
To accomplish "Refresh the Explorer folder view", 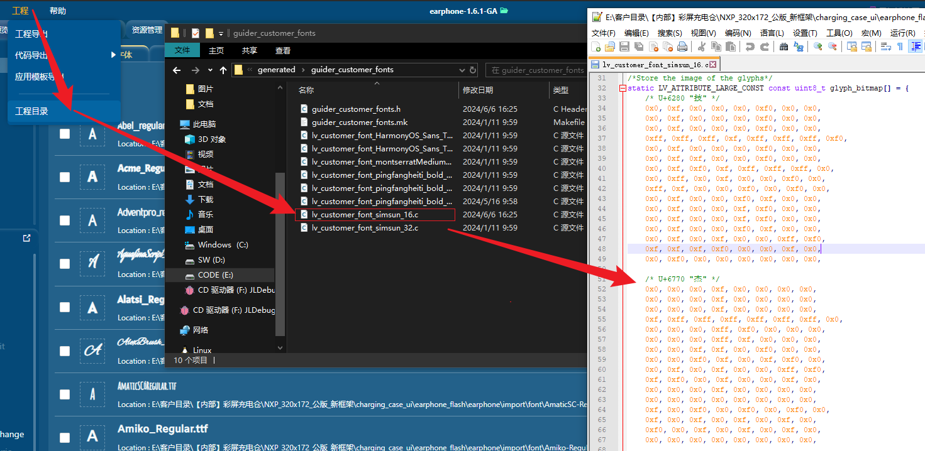I will tap(473, 70).
